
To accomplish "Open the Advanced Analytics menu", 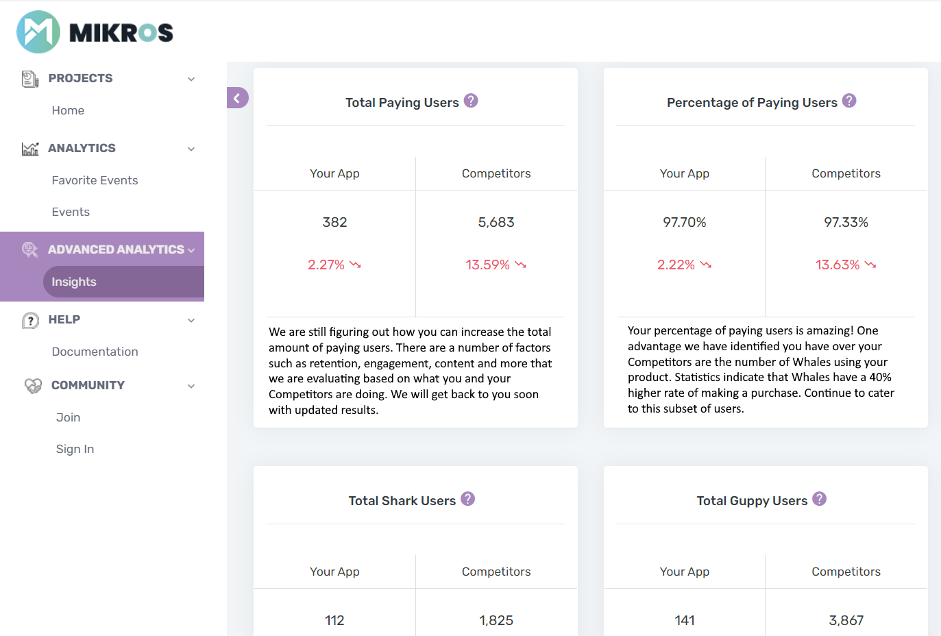I will click(x=115, y=249).
